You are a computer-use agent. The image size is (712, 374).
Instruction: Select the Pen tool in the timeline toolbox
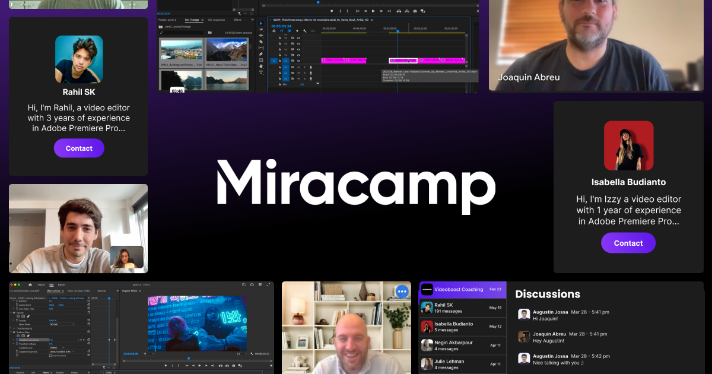click(x=261, y=54)
